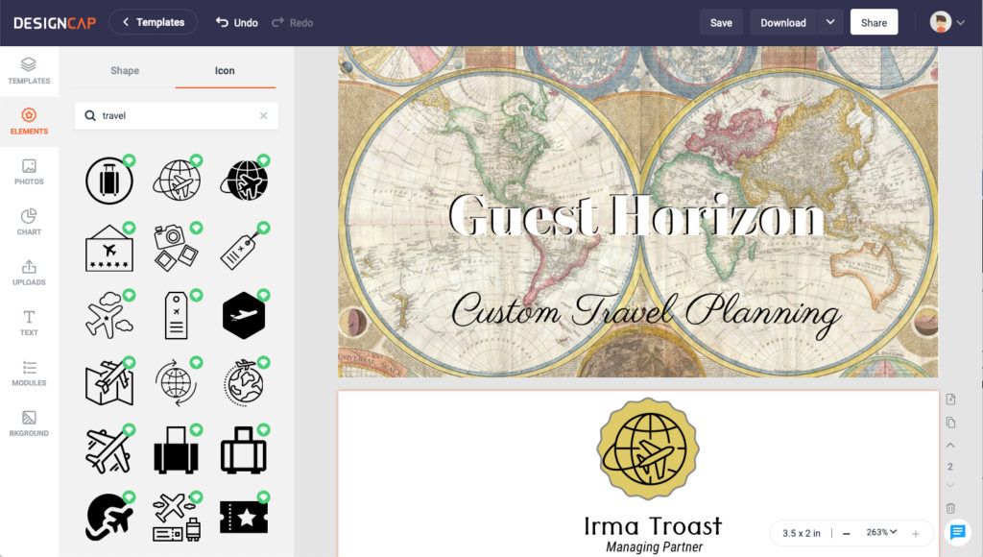
Task: Open the Bkground sidebar section
Action: [29, 424]
